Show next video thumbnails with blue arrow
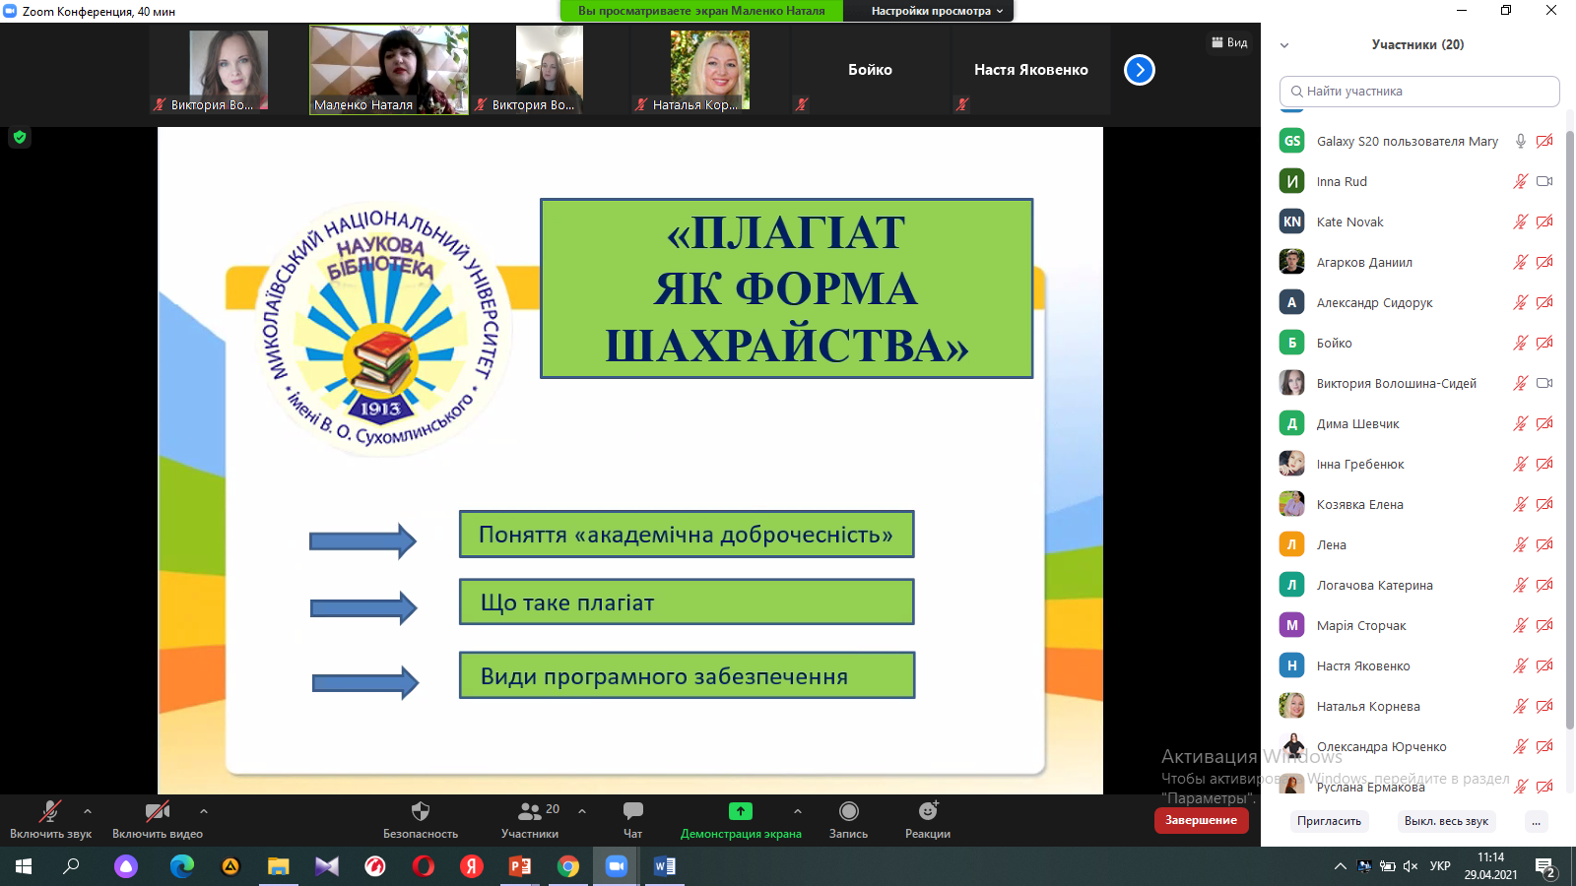The width and height of the screenshot is (1576, 886). click(x=1140, y=70)
